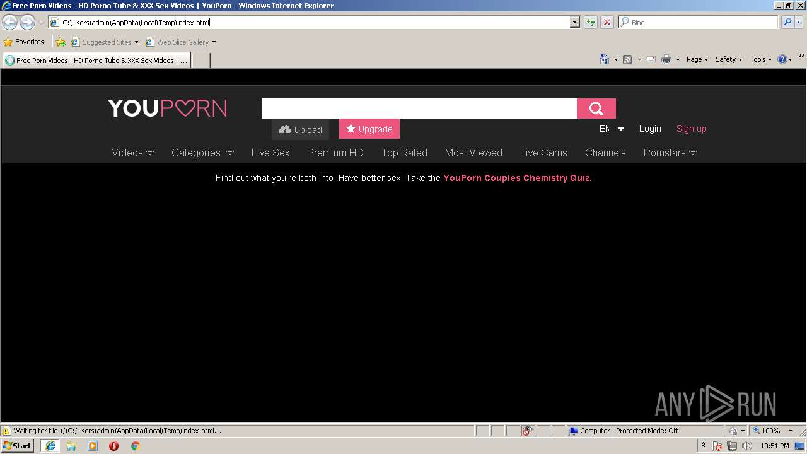The image size is (807, 454).
Task: Click the Login link
Action: coord(650,129)
